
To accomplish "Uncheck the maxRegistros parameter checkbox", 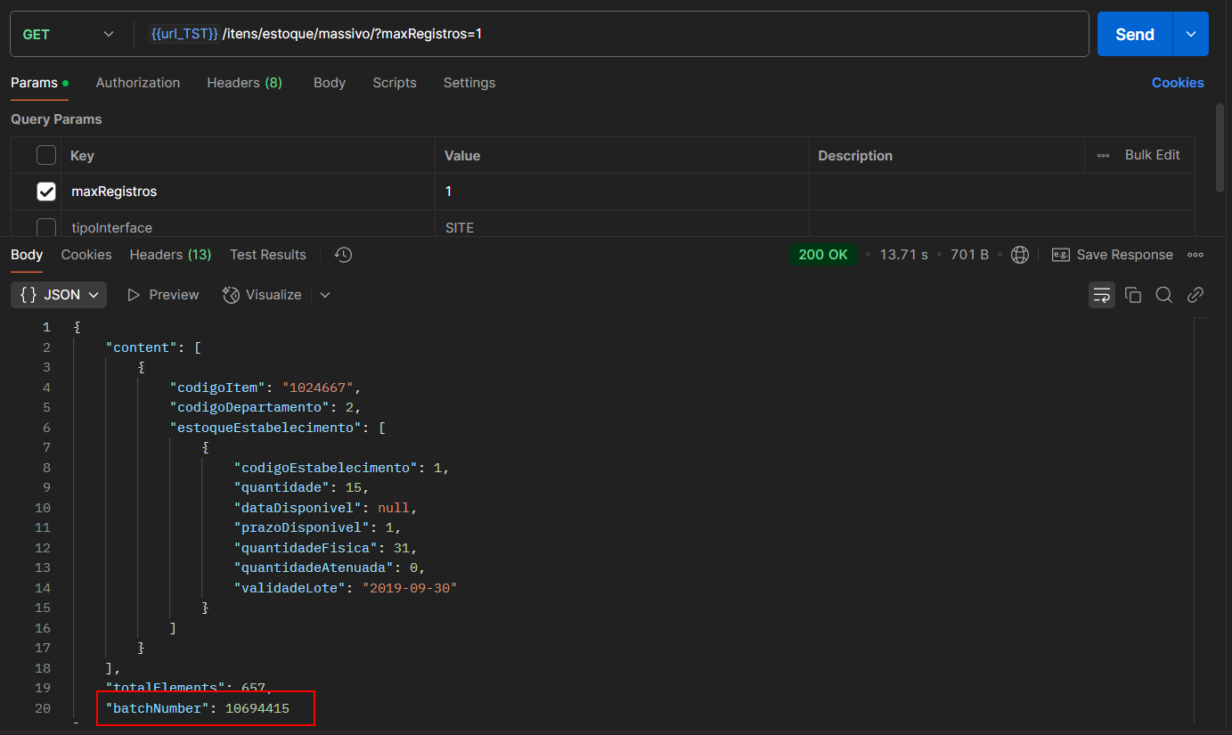I will click(46, 192).
